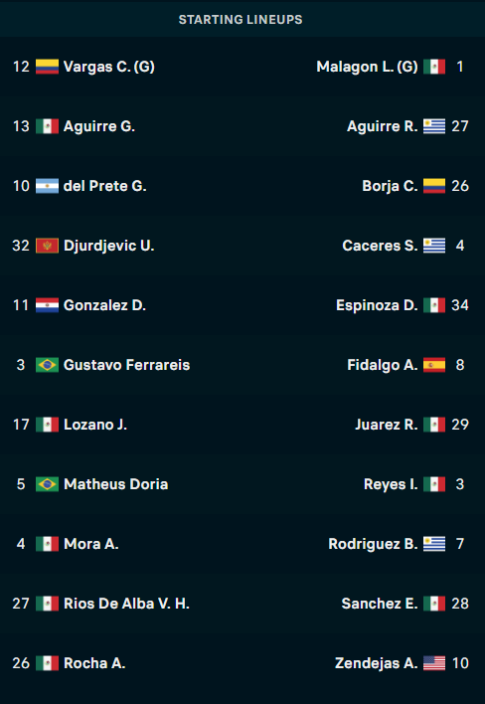Click the Brazil flag next to Gustavo Ferrareis

[x=47, y=365]
